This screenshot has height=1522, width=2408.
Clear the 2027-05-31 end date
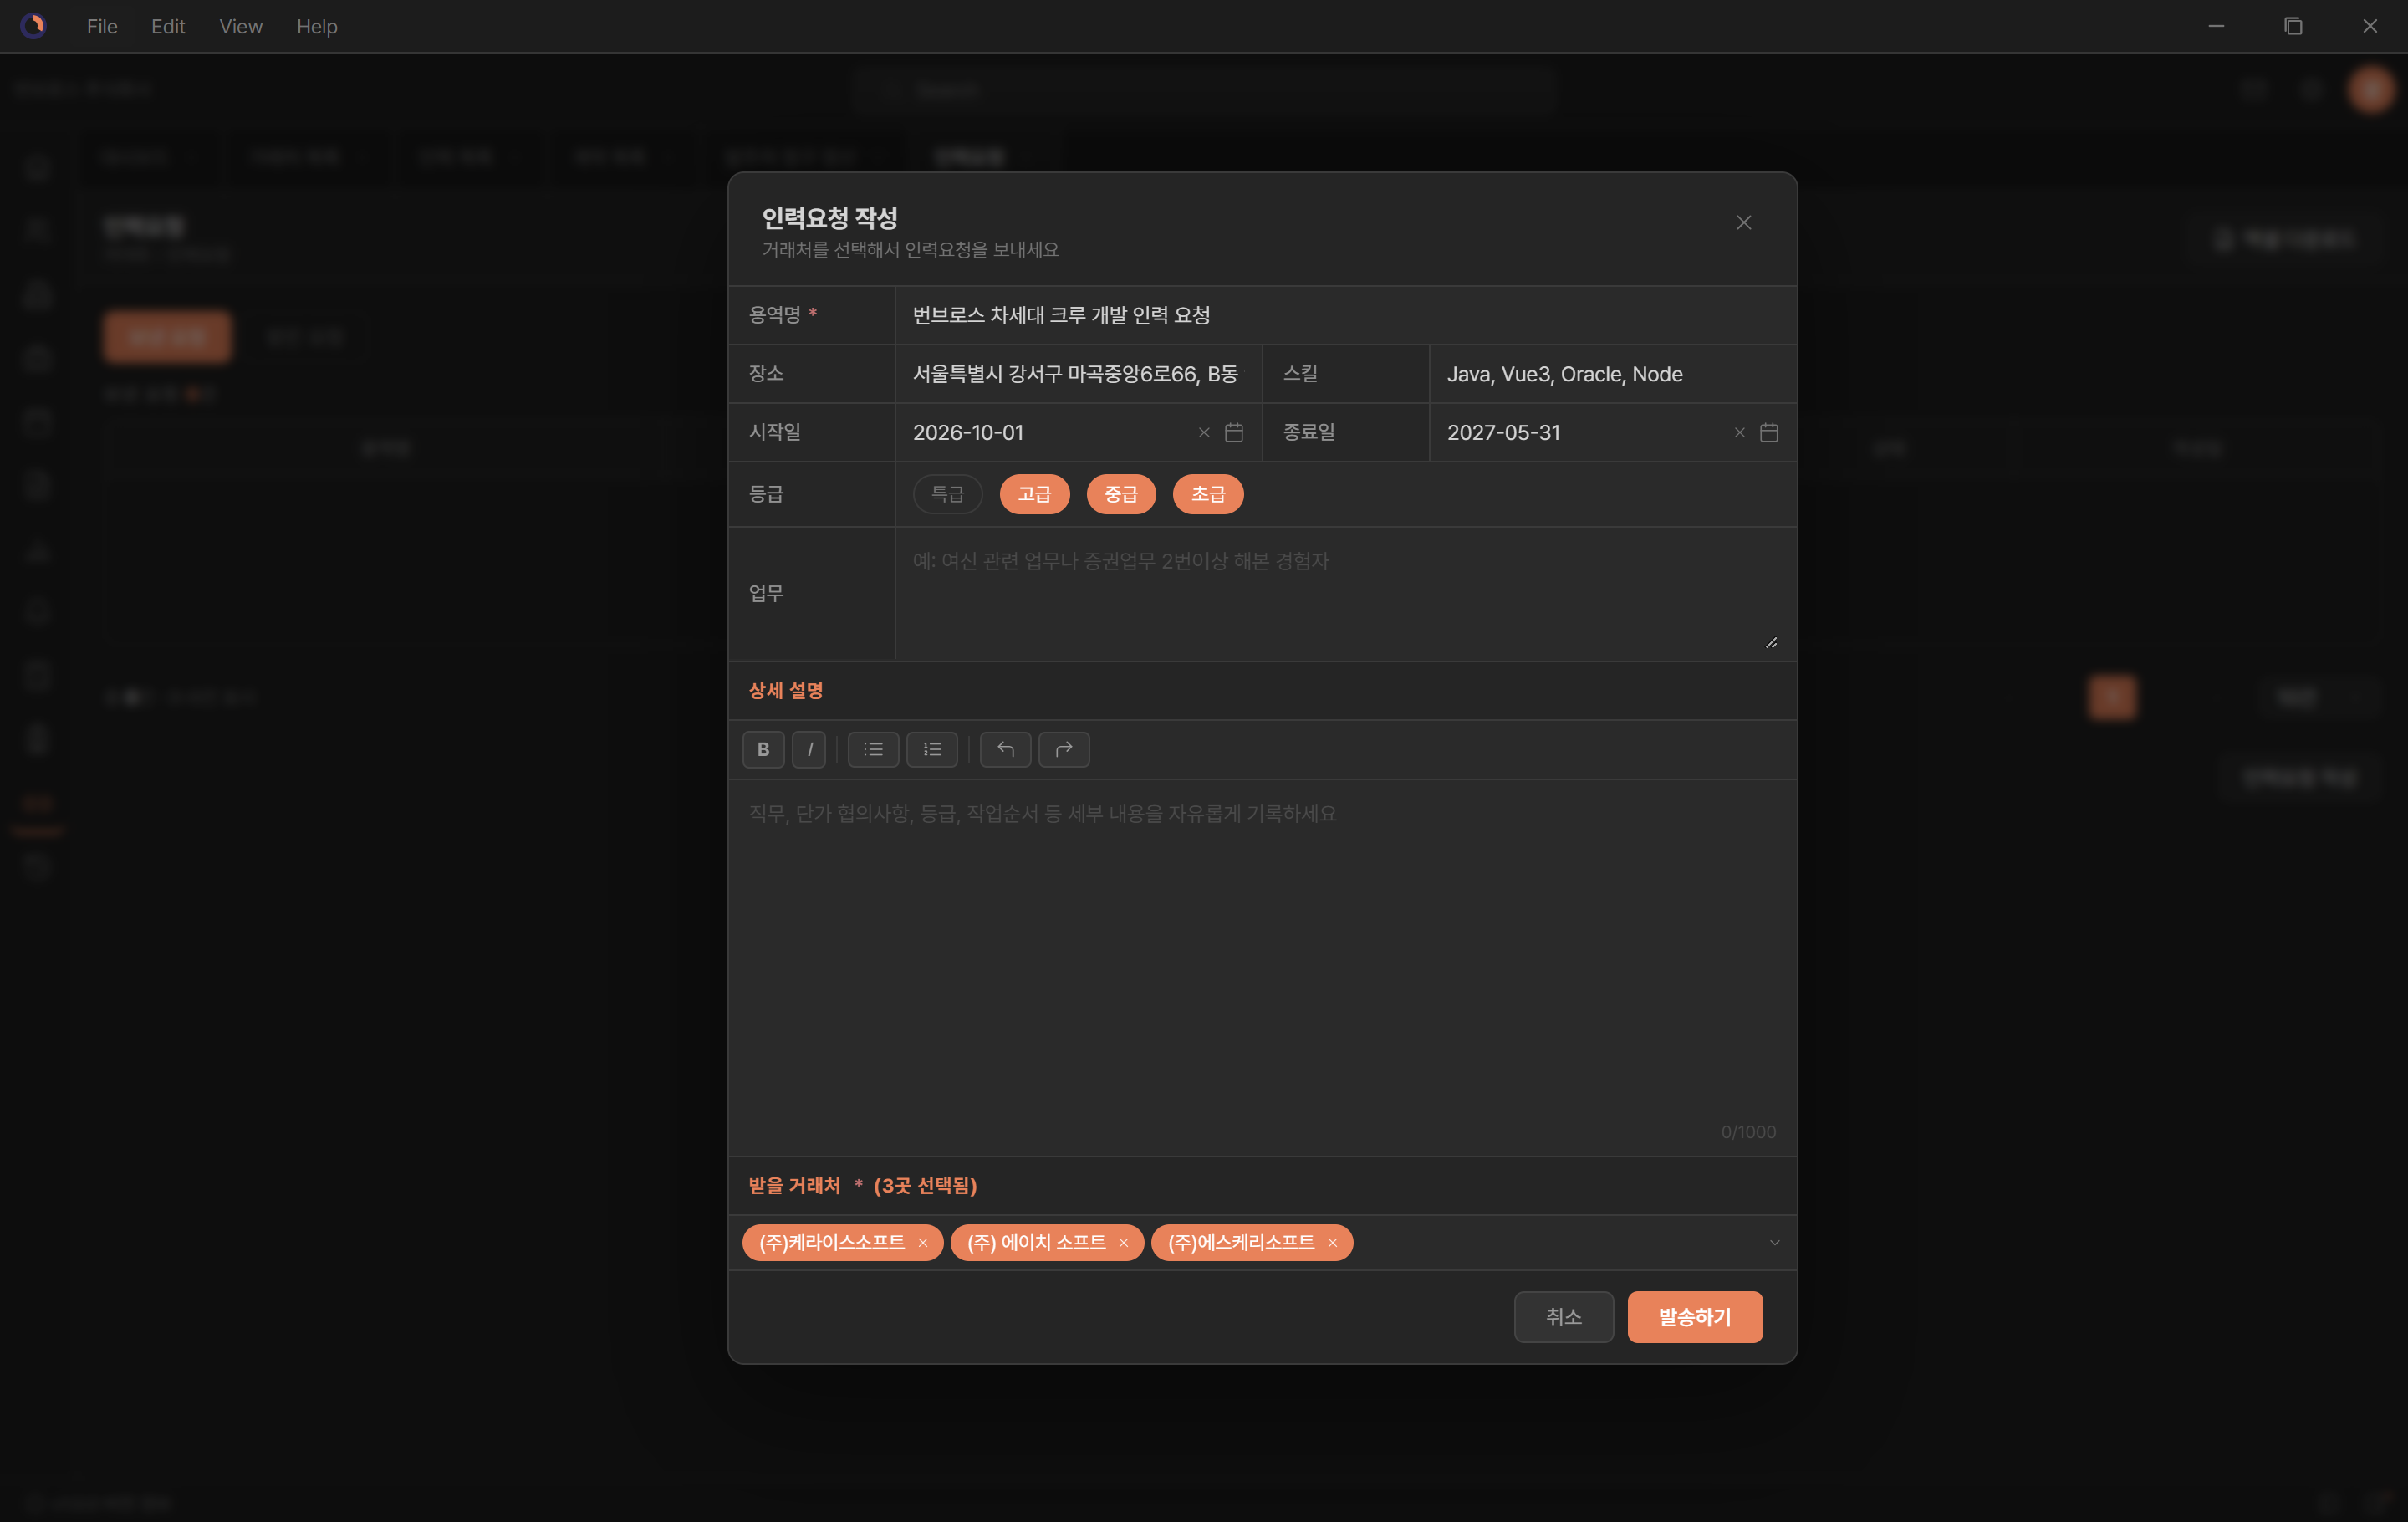1740,432
